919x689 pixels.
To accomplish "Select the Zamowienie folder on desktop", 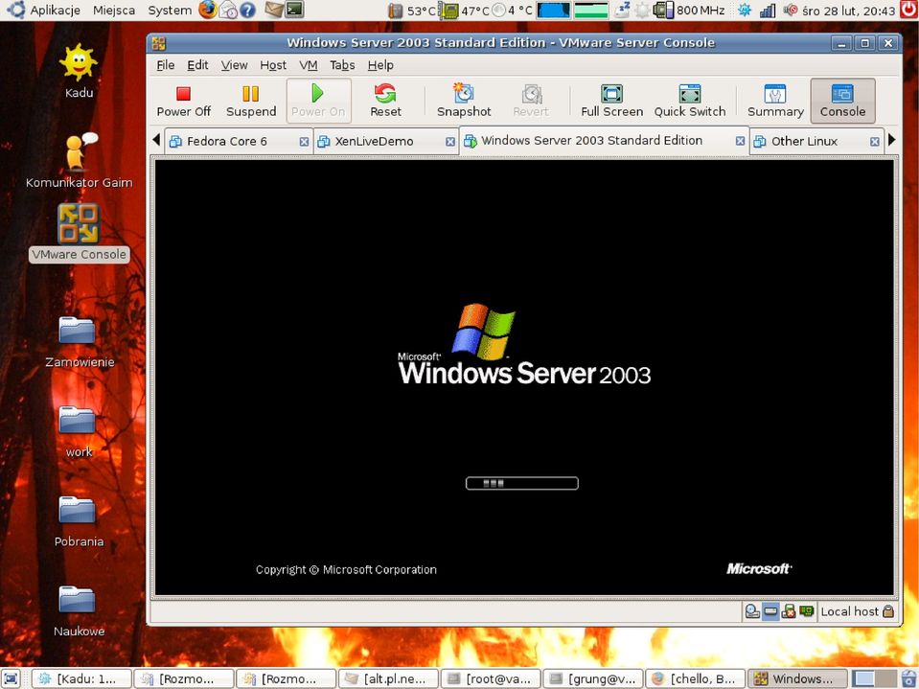I will (x=79, y=343).
